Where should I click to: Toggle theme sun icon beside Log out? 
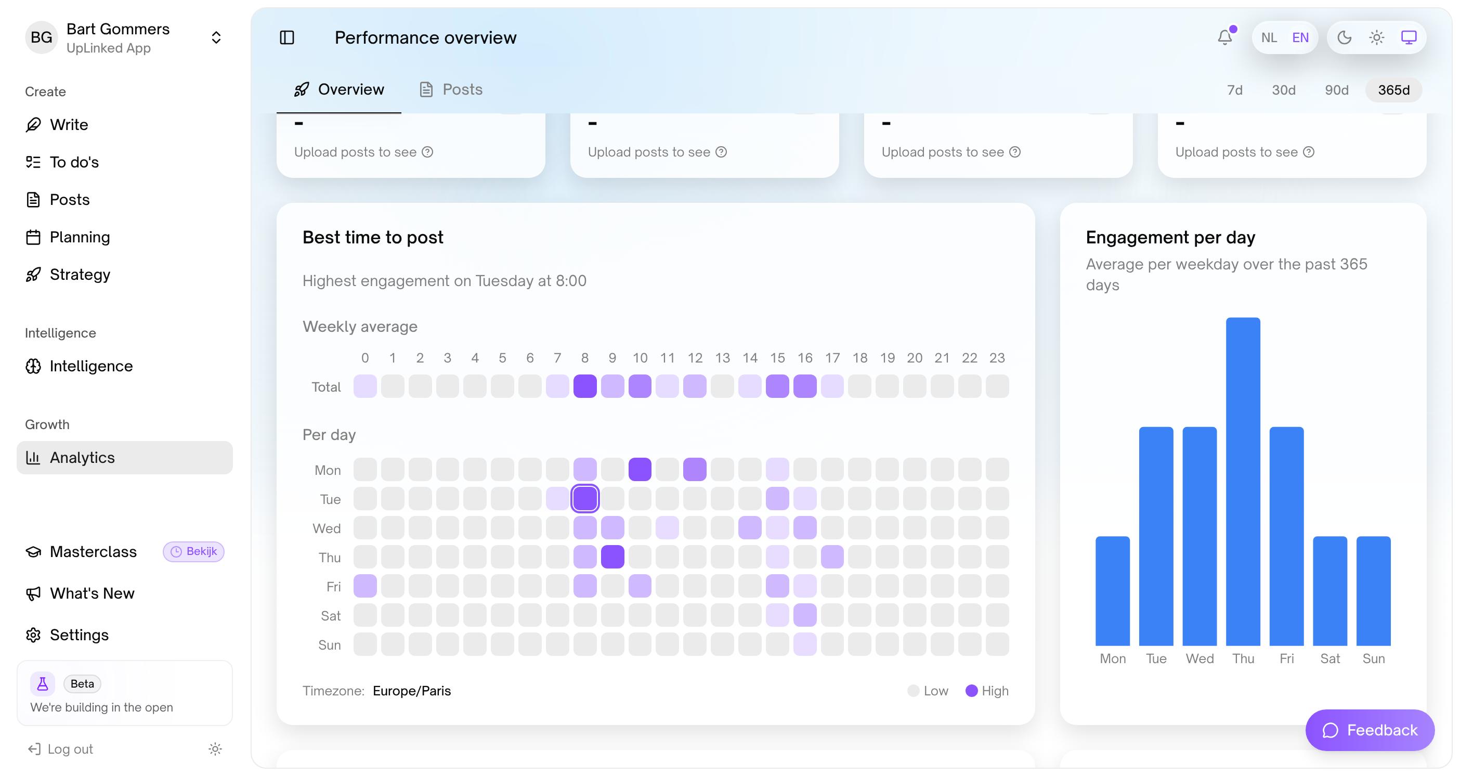[215, 749]
